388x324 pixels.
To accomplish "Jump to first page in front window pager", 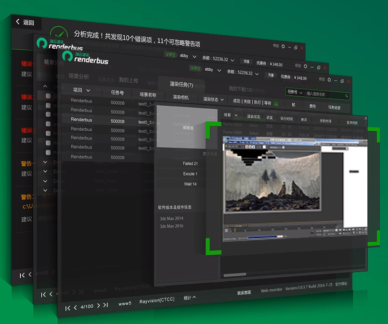I will (x=67, y=308).
